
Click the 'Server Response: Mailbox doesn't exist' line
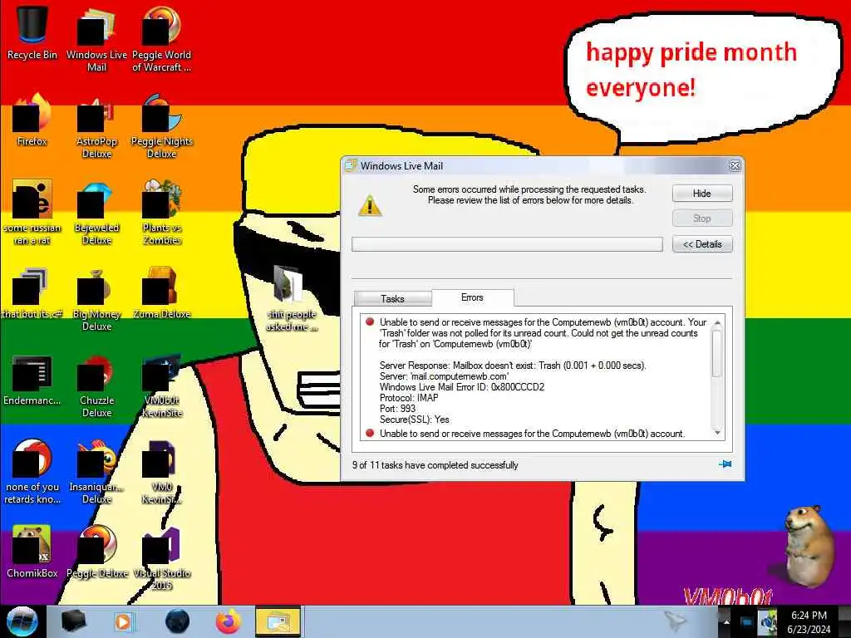click(x=513, y=366)
